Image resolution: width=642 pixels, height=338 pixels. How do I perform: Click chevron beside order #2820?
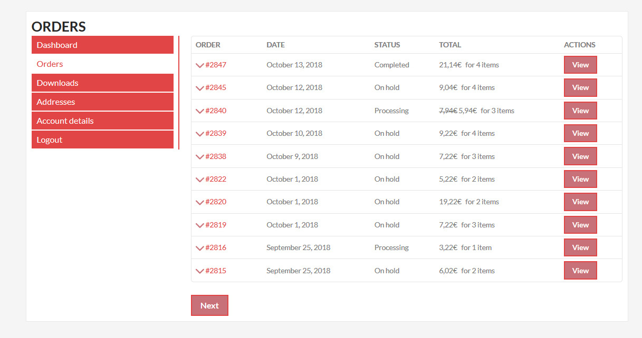pos(199,202)
